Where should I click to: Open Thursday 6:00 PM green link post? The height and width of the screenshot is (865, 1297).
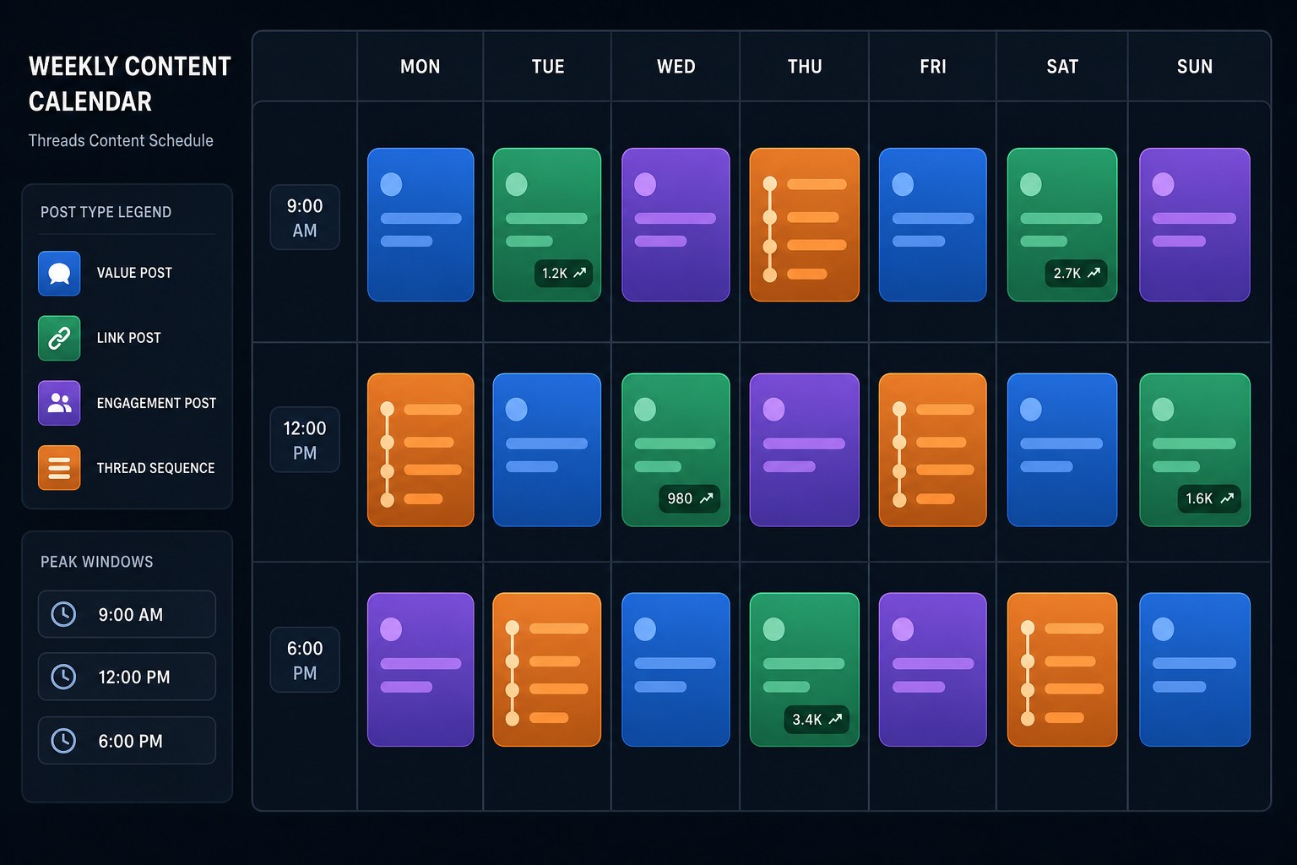click(x=805, y=670)
